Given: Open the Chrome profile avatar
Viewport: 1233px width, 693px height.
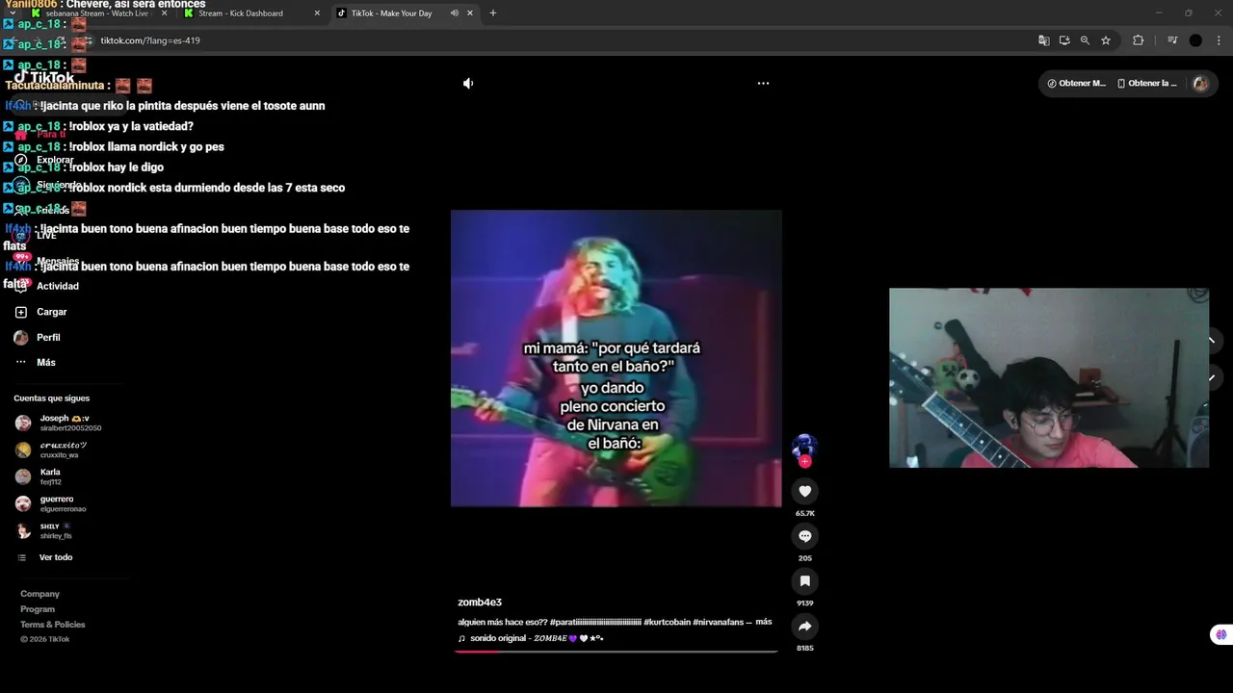Looking at the screenshot, I should pos(1195,40).
